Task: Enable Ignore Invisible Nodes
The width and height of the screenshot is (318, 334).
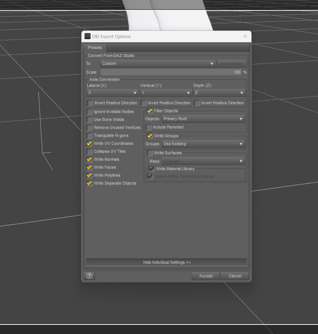Action: click(x=89, y=111)
